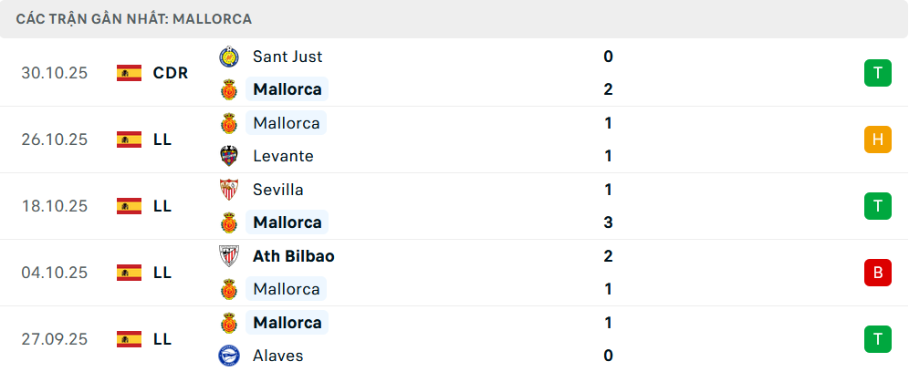The height and width of the screenshot is (372, 909).
Task: Click Spain flag beside CDR competition
Action: pyautogui.click(x=129, y=73)
